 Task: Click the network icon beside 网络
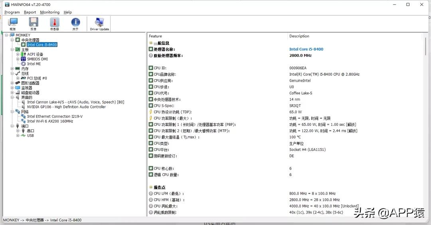pos(18,112)
